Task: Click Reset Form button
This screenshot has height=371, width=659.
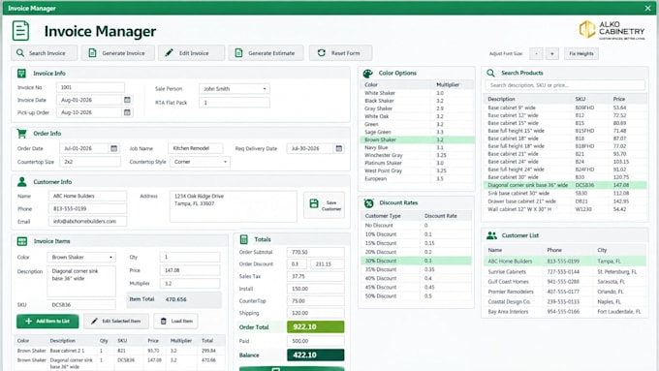Action: (340, 53)
